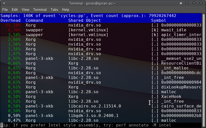This screenshot has width=206, height=128.
Task: Click the __memset_sse2_un symbol row
Action: click(181, 59)
